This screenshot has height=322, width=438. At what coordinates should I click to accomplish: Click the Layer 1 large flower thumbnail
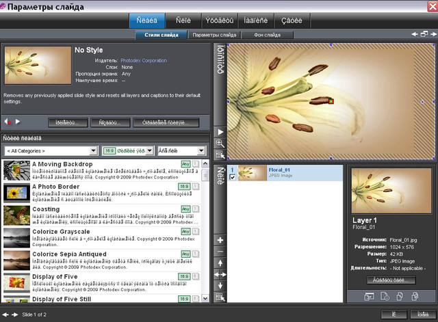click(x=391, y=191)
